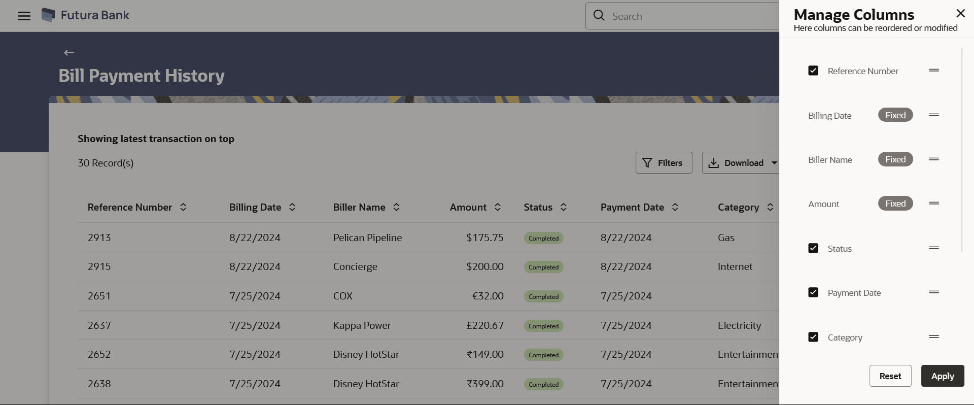
Task: Click the Reset button
Action: (x=890, y=376)
